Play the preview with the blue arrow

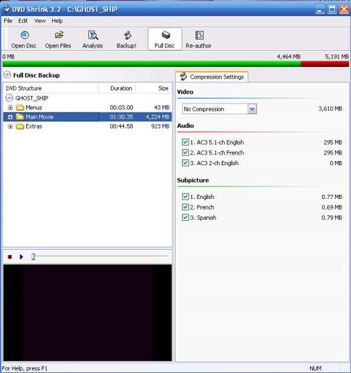coord(21,257)
